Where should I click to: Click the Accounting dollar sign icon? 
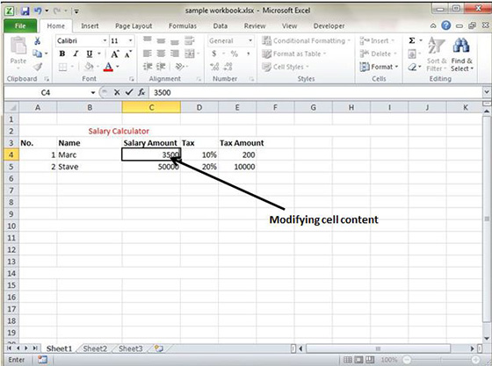click(x=214, y=54)
